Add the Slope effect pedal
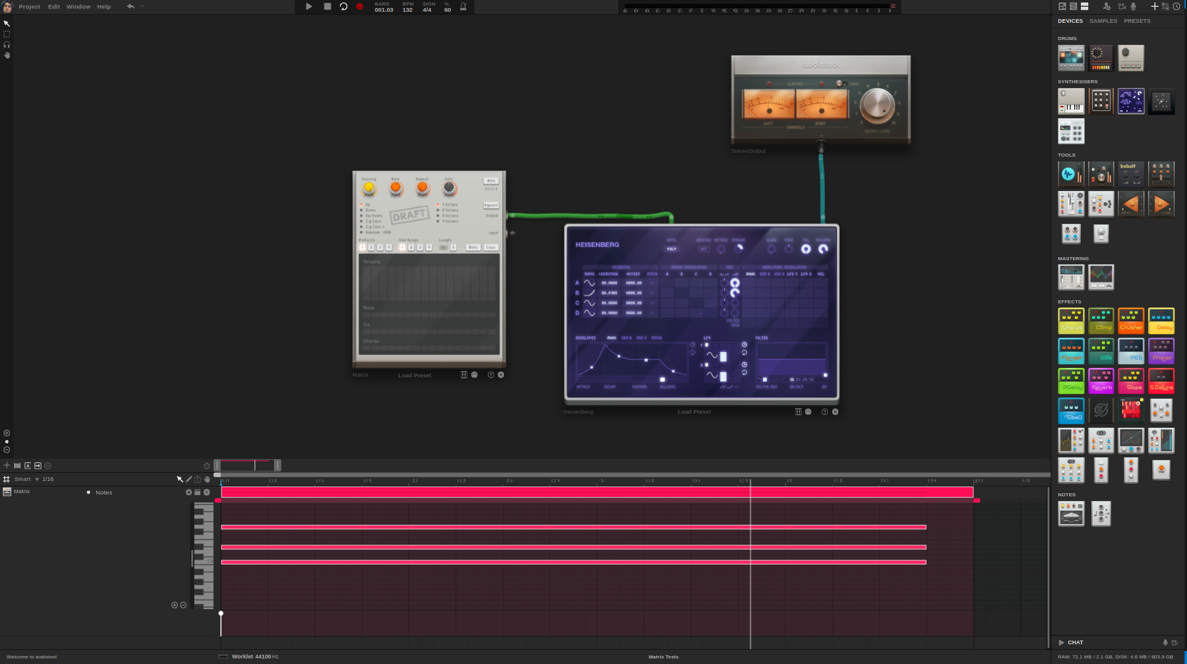 click(x=1131, y=380)
